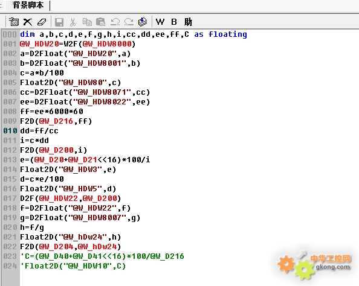
Task: Place cursor on dim declaration line 000
Action: [134, 34]
